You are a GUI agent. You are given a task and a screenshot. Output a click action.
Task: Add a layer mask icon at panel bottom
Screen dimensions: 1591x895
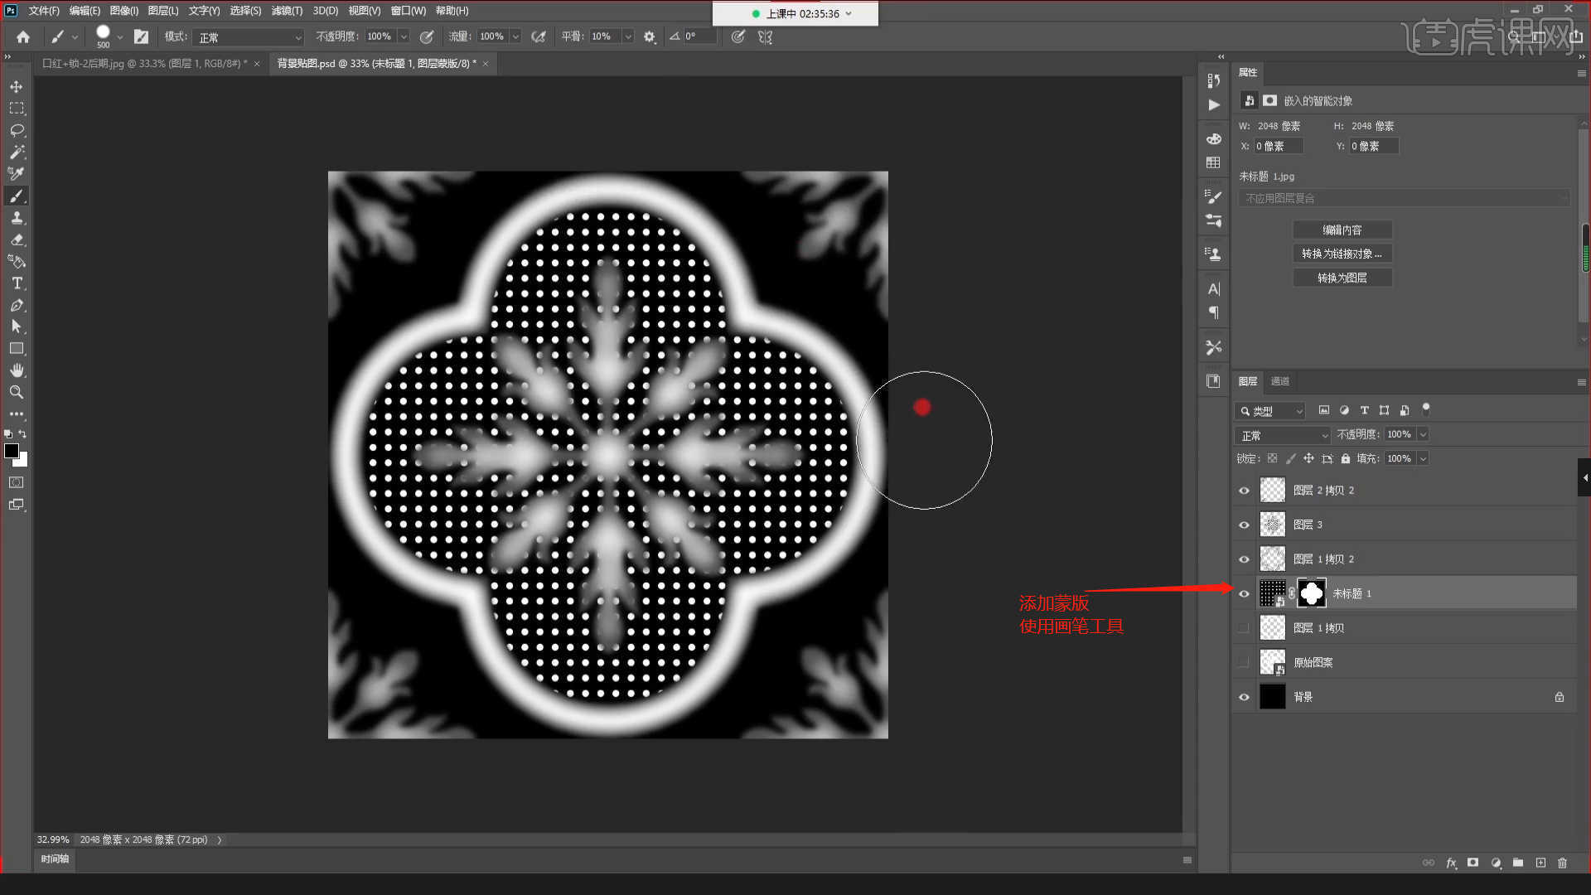[x=1473, y=863]
